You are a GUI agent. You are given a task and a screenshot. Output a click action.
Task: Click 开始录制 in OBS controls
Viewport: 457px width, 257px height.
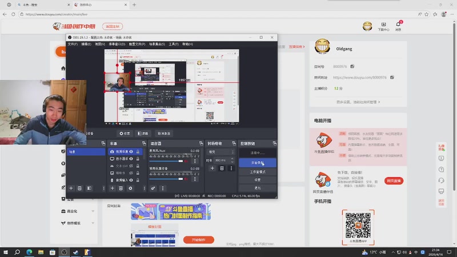pyautogui.click(x=258, y=163)
